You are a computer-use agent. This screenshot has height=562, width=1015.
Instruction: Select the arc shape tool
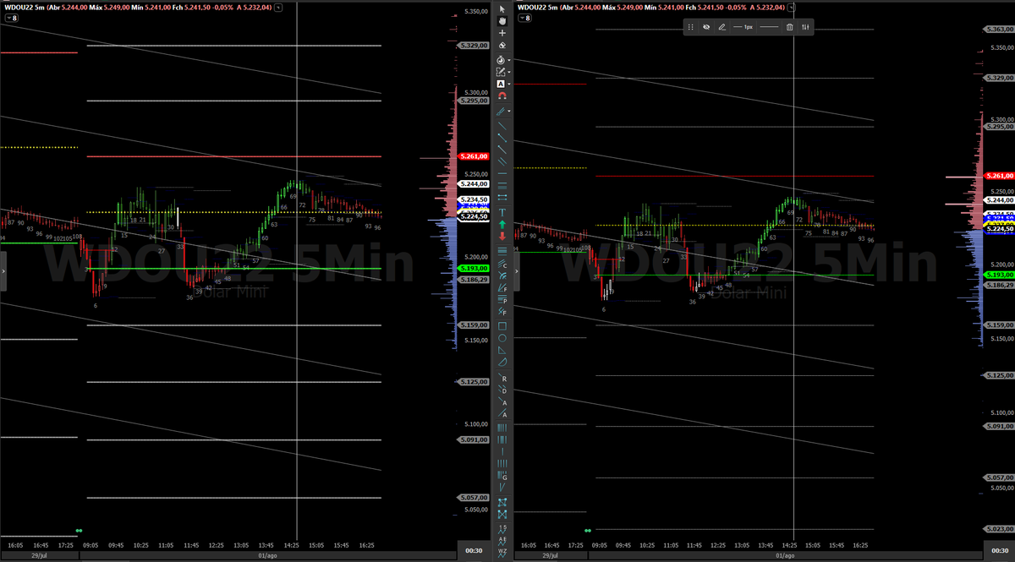[x=502, y=361]
